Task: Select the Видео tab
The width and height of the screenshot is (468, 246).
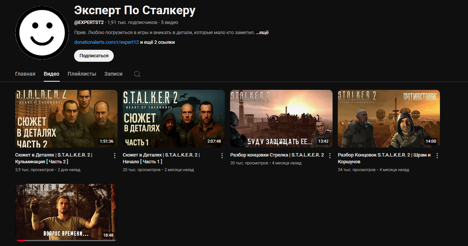Action: click(52, 74)
